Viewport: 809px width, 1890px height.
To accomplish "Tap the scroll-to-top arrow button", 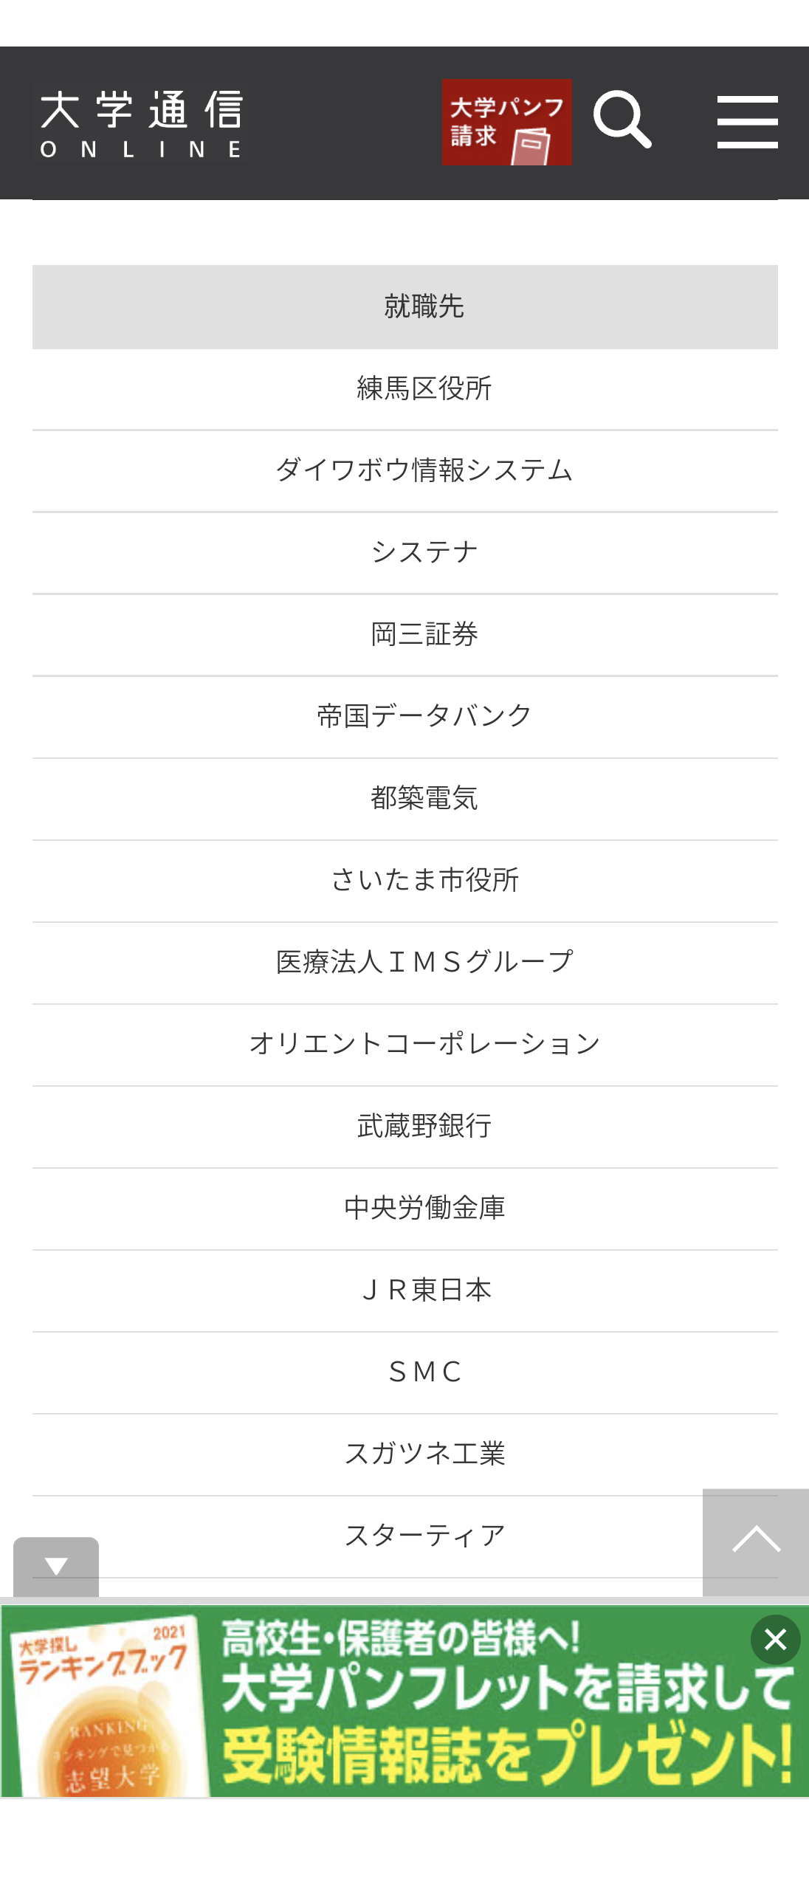I will coord(756,1542).
